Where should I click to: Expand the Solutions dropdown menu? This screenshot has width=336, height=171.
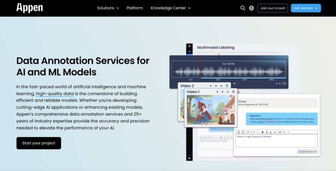(108, 8)
